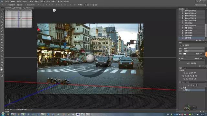Toggle Quick Mask mode in toolbox

point(2,73)
